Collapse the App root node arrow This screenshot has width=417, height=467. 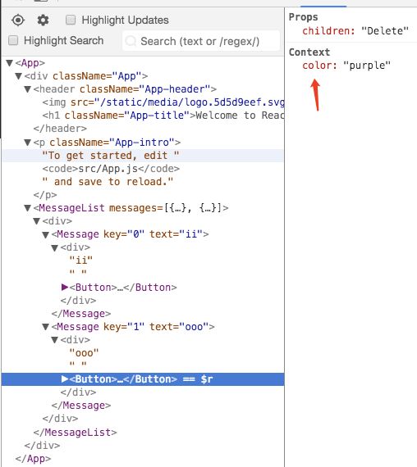(10, 63)
